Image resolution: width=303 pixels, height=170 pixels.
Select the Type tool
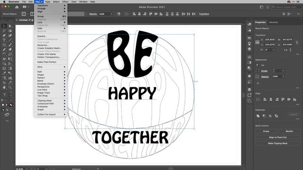(4, 40)
